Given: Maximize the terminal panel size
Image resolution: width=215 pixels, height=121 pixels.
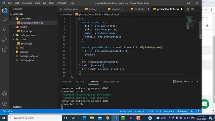Looking at the screenshot, I should [192, 82].
